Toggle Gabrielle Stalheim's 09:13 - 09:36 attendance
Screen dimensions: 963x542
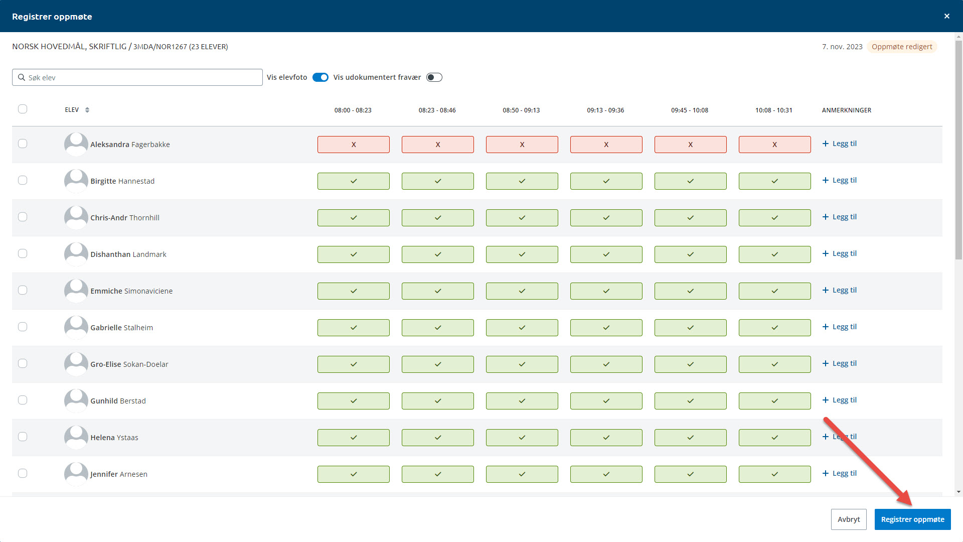click(x=606, y=328)
